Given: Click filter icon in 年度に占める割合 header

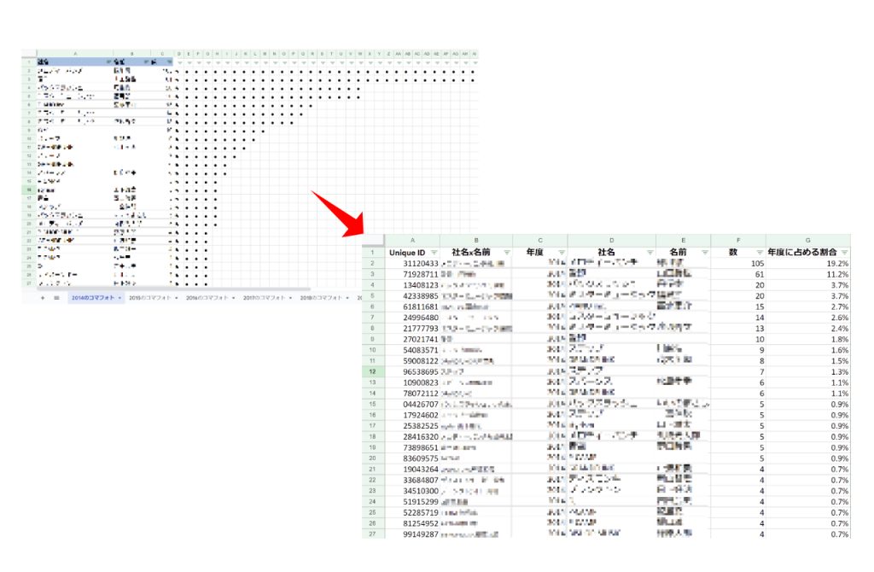Looking at the screenshot, I should tap(844, 253).
